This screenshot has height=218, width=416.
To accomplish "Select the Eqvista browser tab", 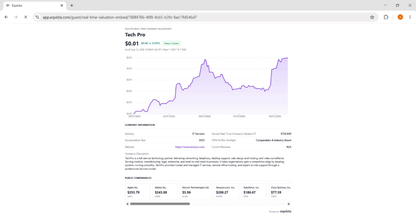I will tap(35, 5).
